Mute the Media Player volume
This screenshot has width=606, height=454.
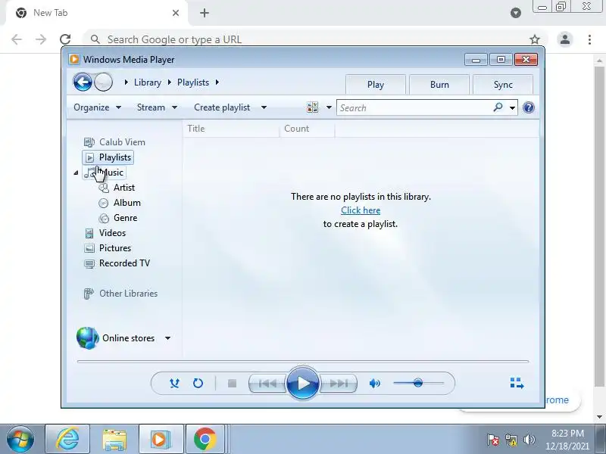click(374, 383)
